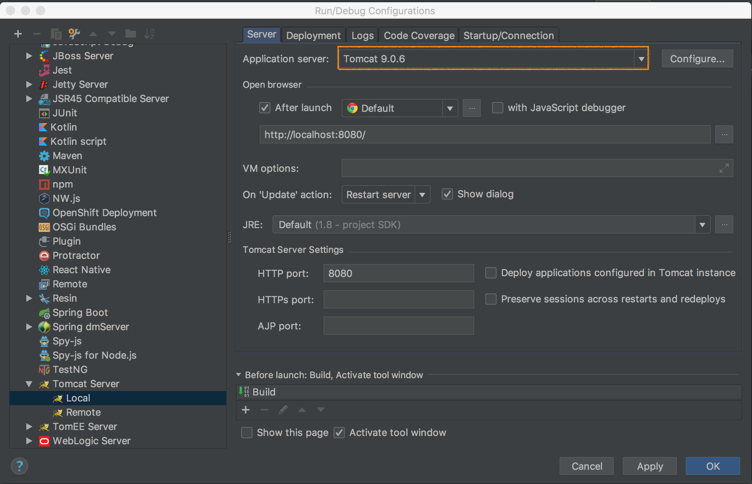Screen dimensions: 752x484
Task: Click the Apply button
Action: click(650, 466)
